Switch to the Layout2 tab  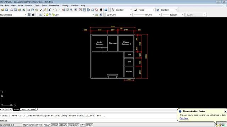(x=33, y=110)
